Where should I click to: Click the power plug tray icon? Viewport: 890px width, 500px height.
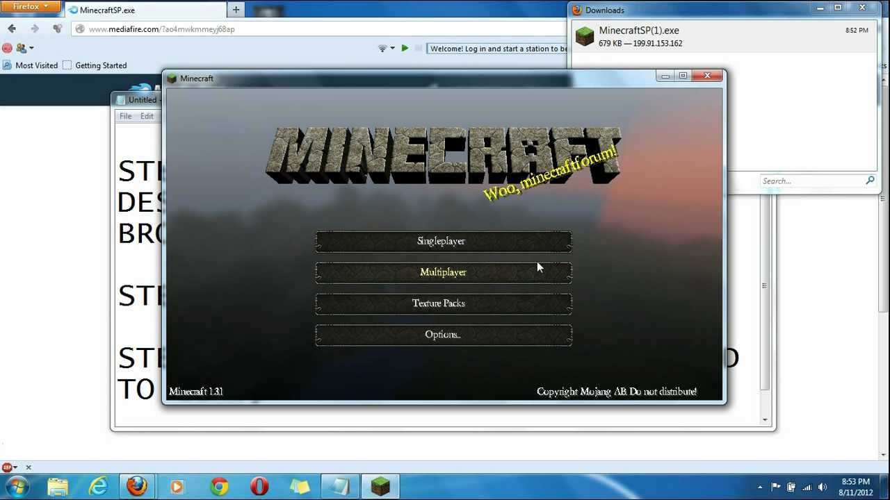click(x=791, y=487)
